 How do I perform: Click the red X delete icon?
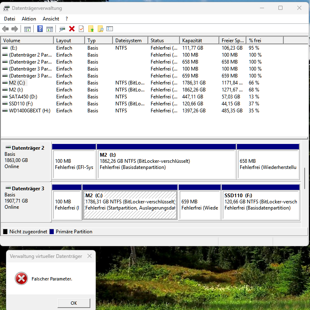pos(72,29)
